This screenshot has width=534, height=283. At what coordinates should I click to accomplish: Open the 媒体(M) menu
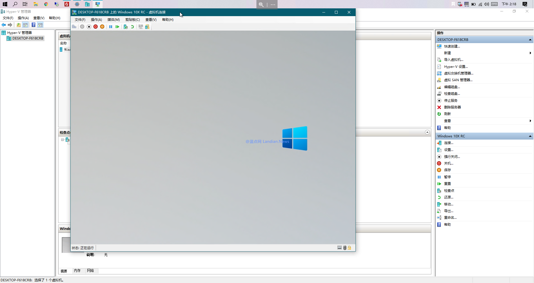click(114, 20)
